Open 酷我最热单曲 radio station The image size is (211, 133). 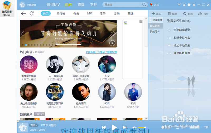tap(29, 64)
